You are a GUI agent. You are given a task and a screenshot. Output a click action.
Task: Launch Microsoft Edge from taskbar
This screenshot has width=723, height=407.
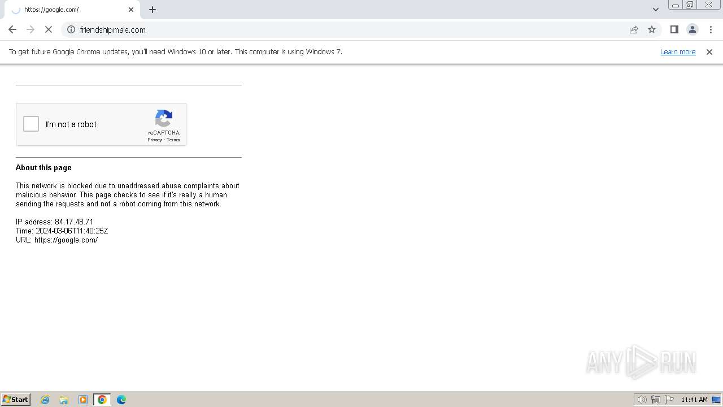(x=121, y=400)
